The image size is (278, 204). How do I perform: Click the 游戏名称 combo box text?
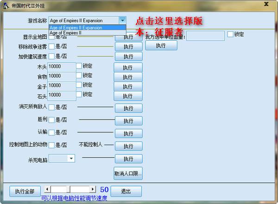click(76, 20)
